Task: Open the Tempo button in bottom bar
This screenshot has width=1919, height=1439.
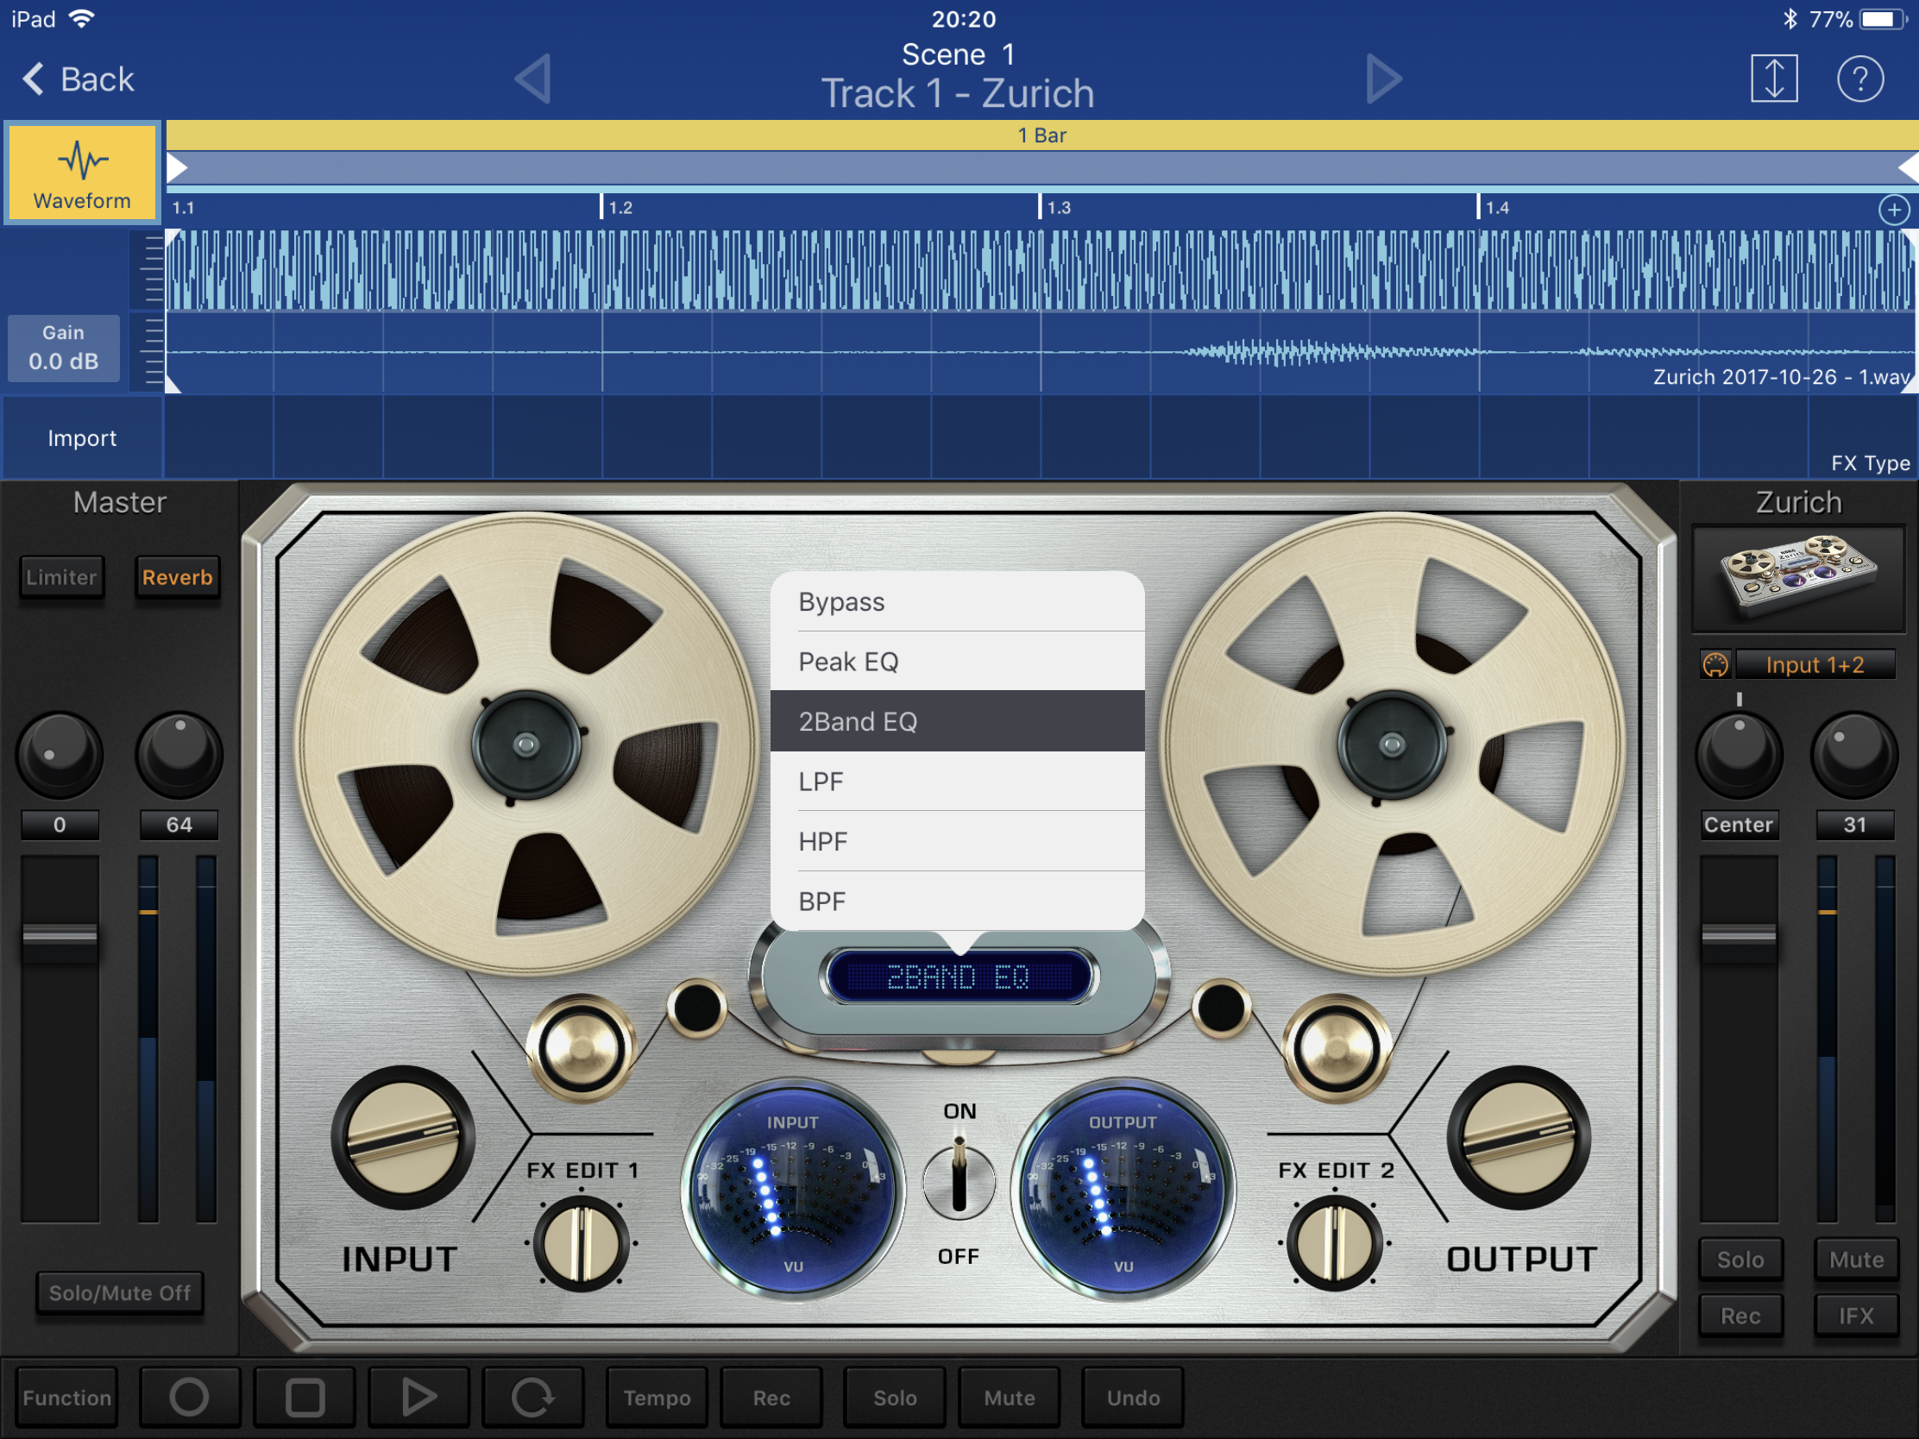Action: [657, 1398]
